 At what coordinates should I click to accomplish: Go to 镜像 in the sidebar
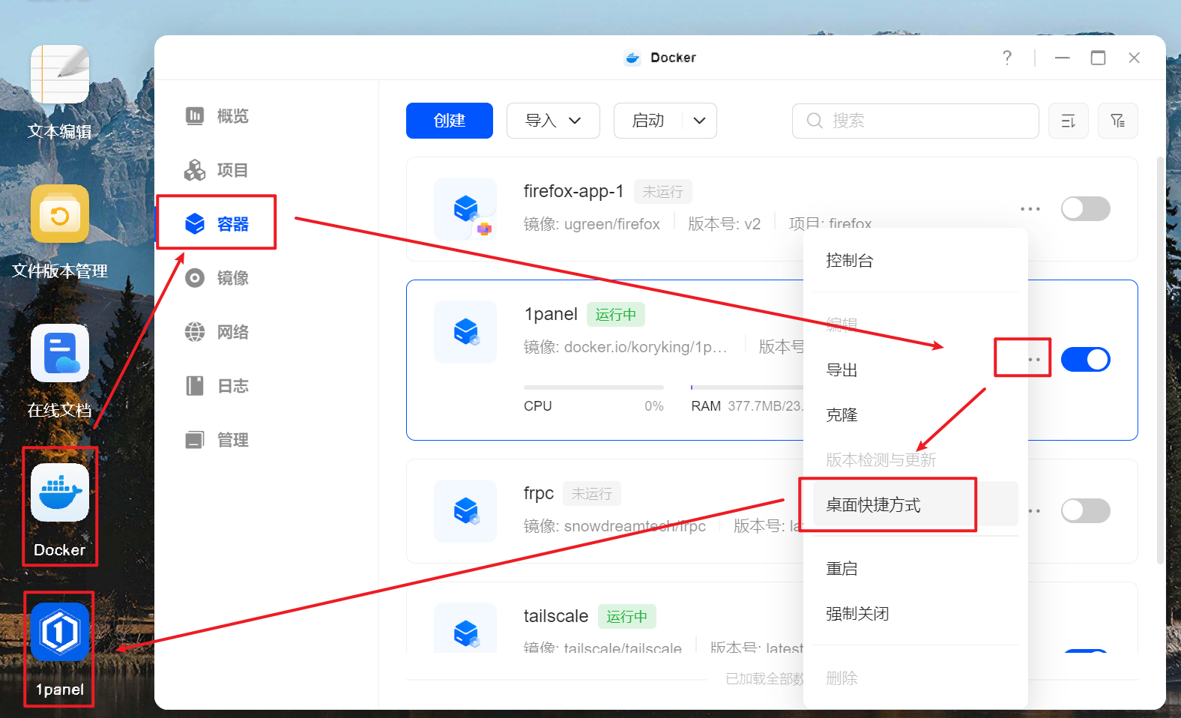click(x=232, y=278)
